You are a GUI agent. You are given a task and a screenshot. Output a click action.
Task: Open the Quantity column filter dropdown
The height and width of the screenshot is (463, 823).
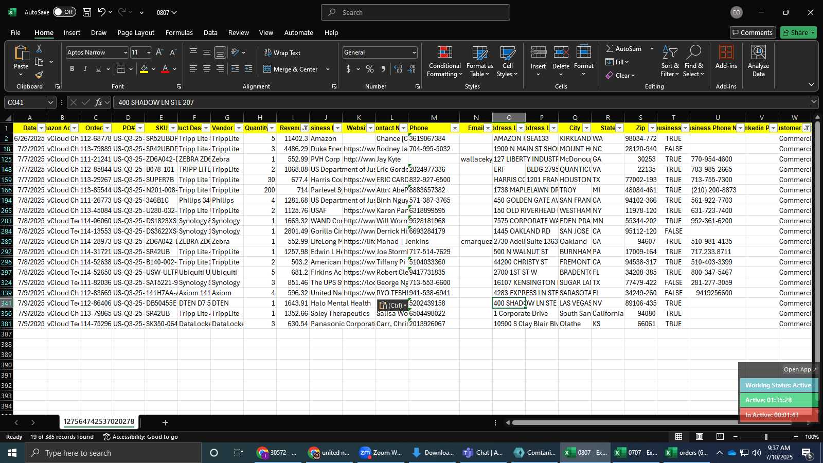[x=272, y=128]
